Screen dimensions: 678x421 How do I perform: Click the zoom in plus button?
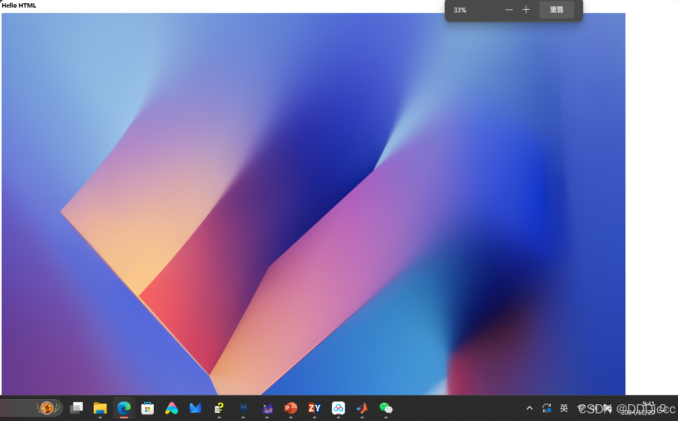coord(526,10)
